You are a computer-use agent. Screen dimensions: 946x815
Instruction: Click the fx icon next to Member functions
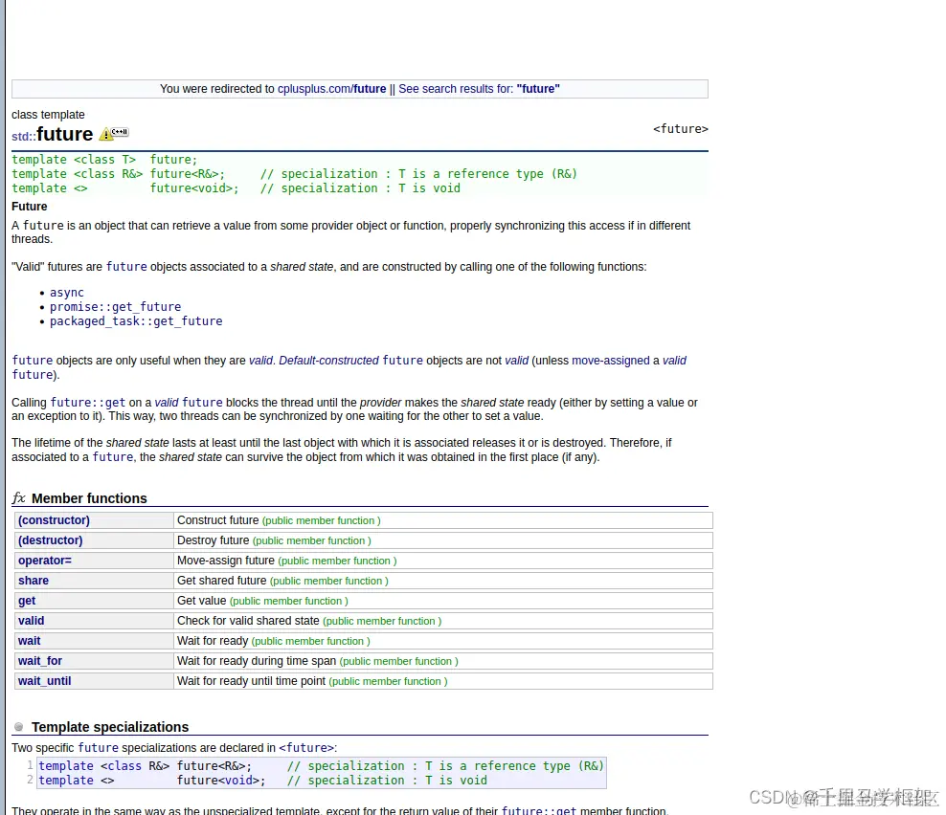tap(19, 498)
